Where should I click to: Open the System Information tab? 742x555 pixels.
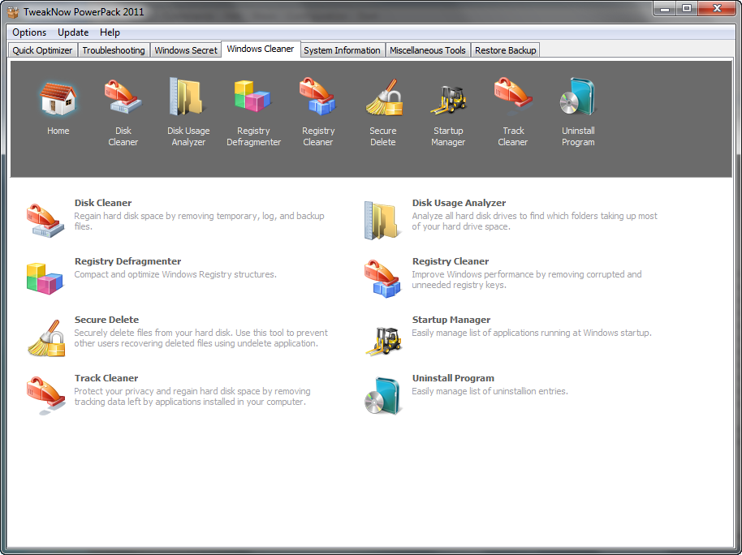(x=342, y=50)
